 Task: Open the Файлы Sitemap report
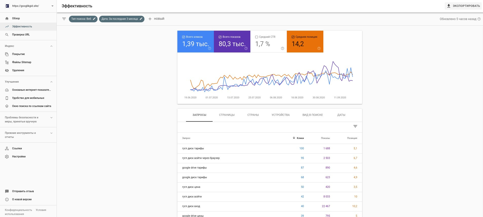(x=22, y=62)
